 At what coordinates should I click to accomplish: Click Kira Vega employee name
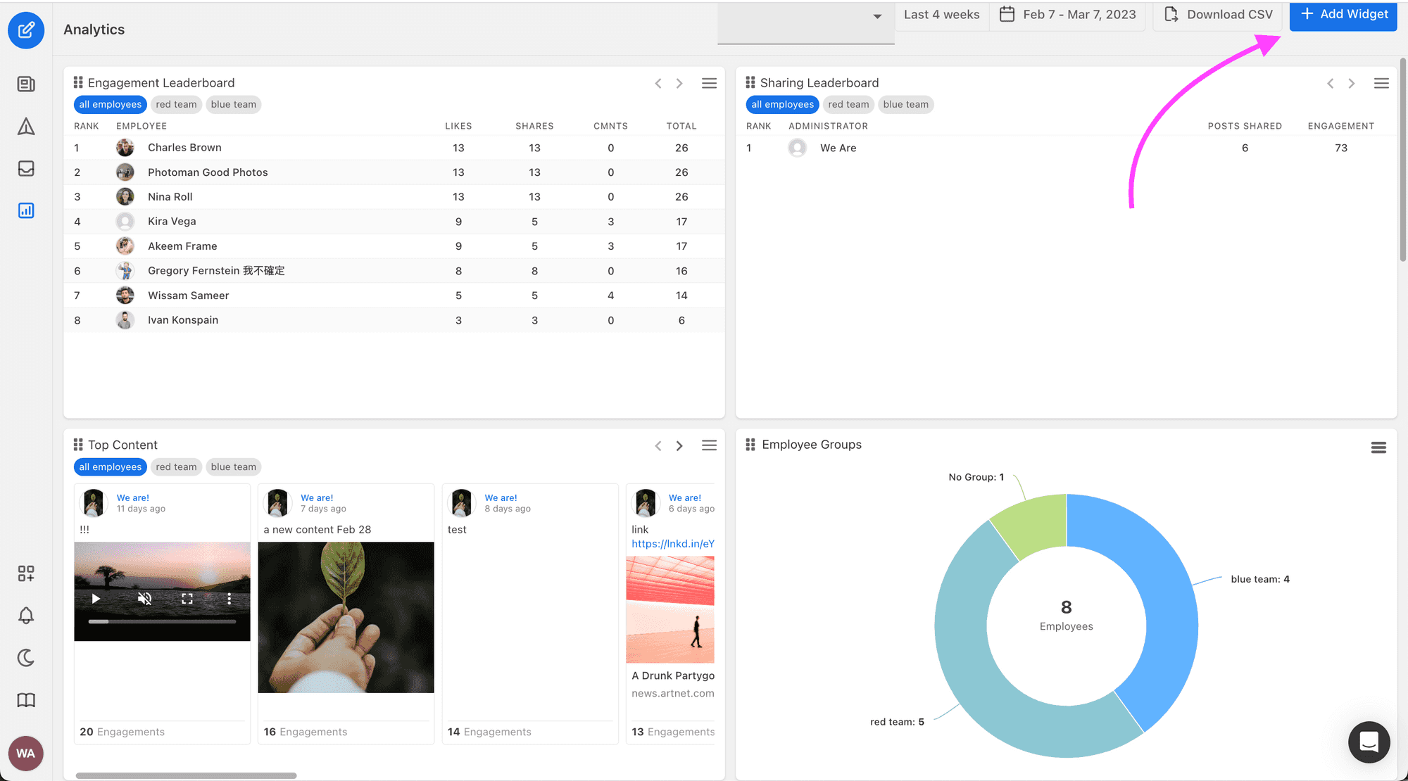coord(172,222)
